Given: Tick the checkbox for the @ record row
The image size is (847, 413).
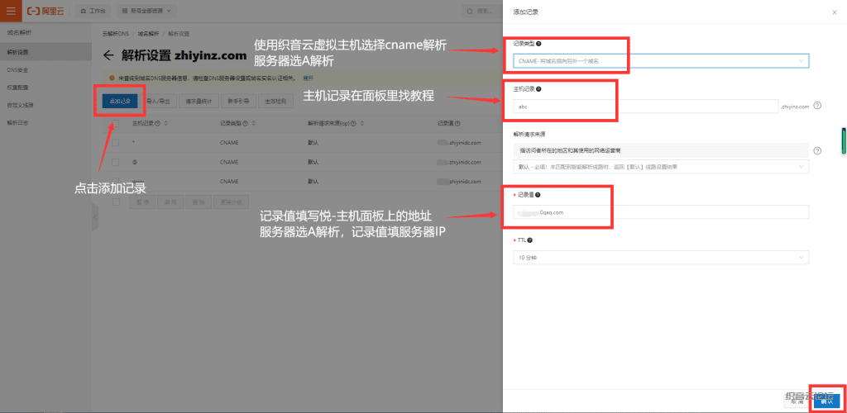Looking at the screenshot, I should [x=116, y=162].
